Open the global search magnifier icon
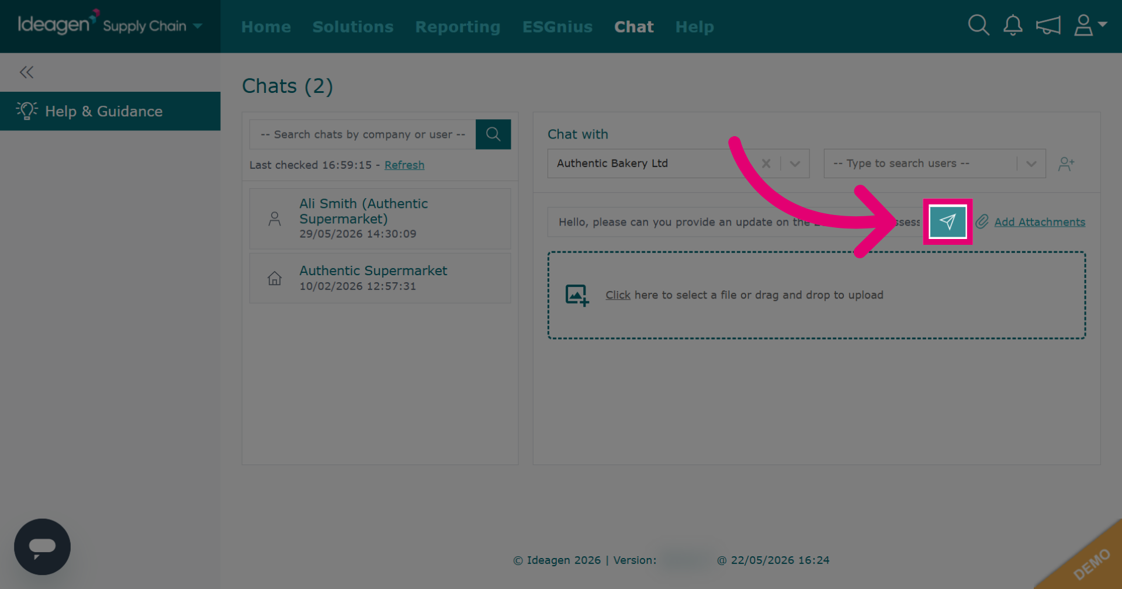This screenshot has width=1122, height=589. 978,25
